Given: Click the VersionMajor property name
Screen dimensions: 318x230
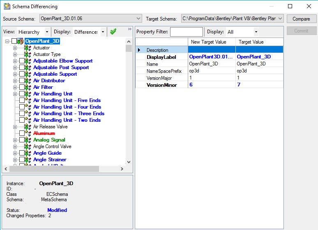Looking at the screenshot, I should [x=159, y=78].
